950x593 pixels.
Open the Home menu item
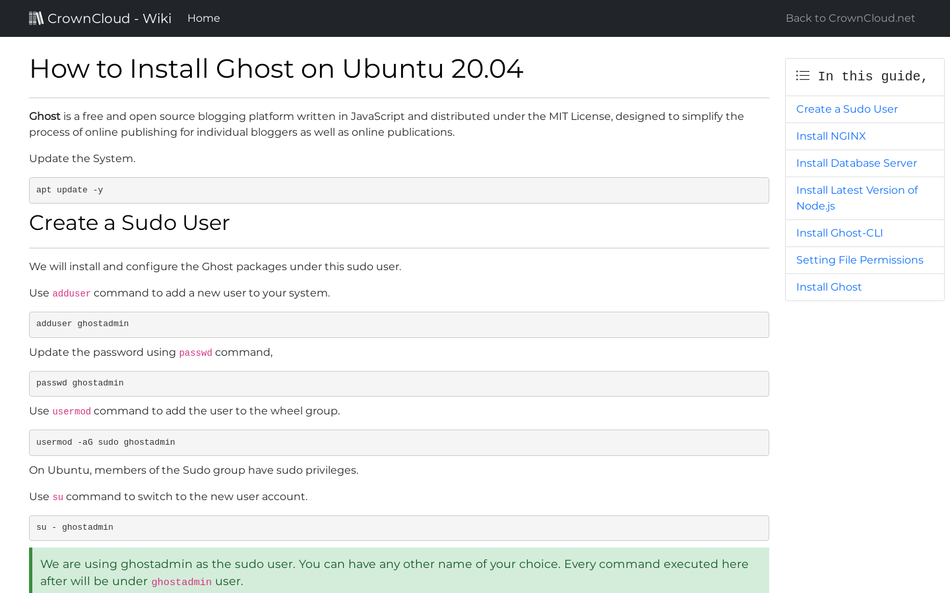coord(203,18)
